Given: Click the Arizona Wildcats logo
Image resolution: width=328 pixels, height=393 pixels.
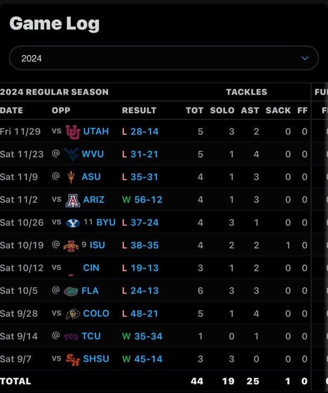Looking at the screenshot, I should (73, 200).
